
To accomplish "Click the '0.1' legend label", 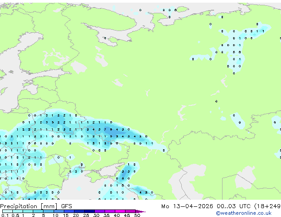I will pos(5,215).
